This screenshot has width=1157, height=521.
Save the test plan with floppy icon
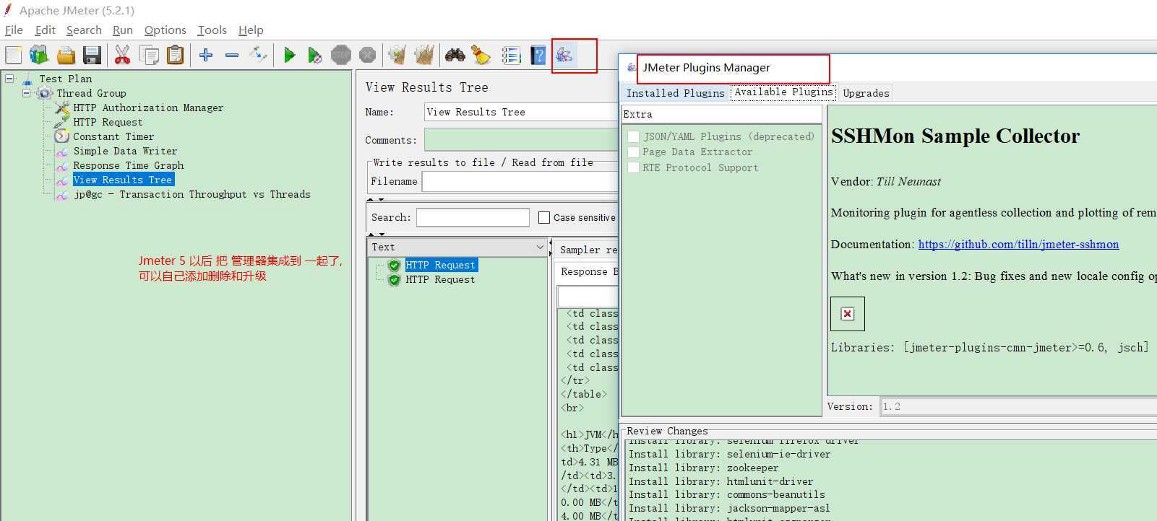click(92, 55)
